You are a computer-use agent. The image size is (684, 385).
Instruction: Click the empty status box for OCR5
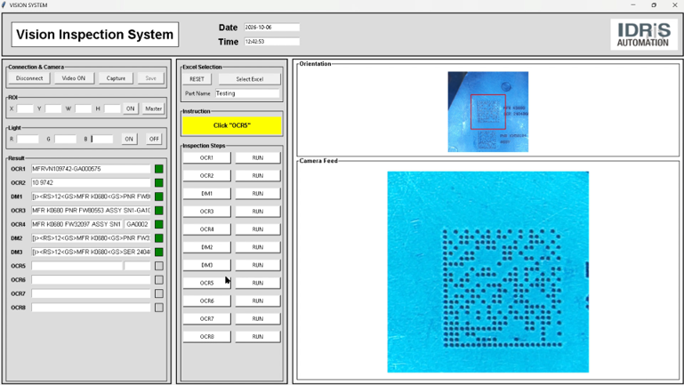[159, 266]
